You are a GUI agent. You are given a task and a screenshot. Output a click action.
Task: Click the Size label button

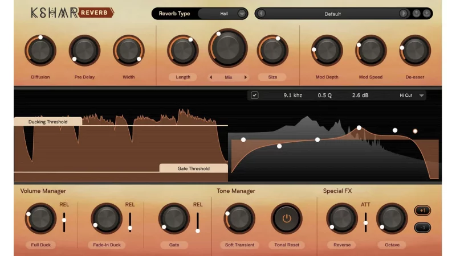pos(272,77)
